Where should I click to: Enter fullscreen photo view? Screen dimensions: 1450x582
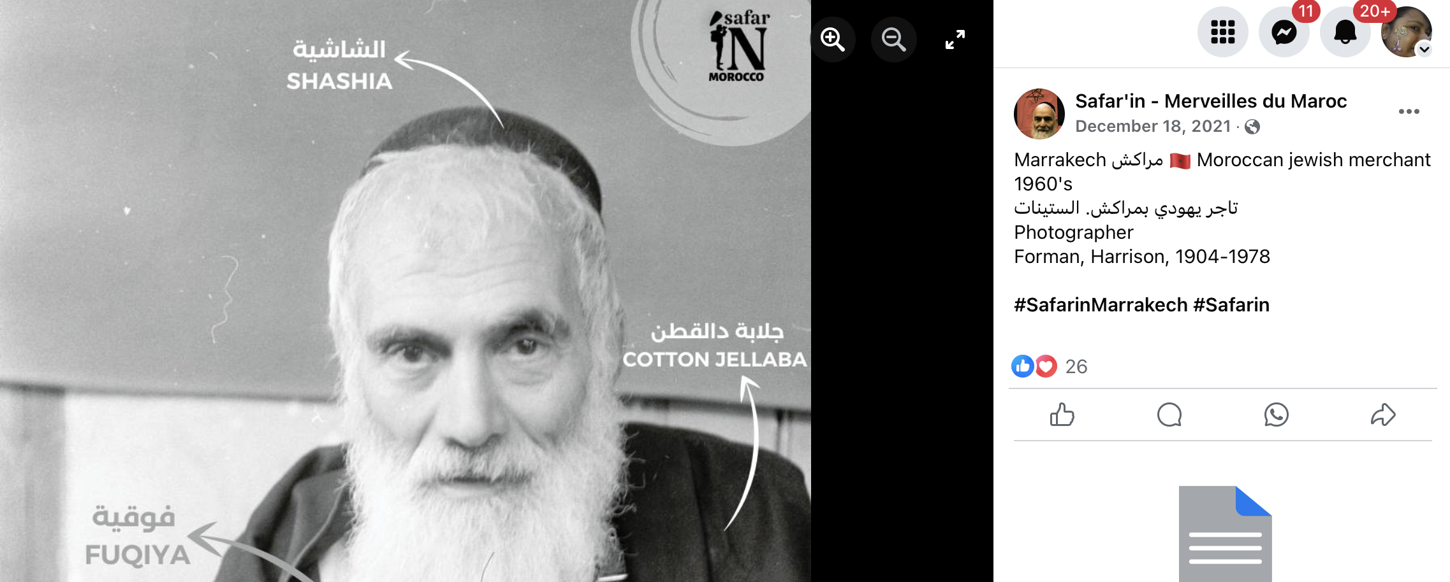tap(955, 39)
